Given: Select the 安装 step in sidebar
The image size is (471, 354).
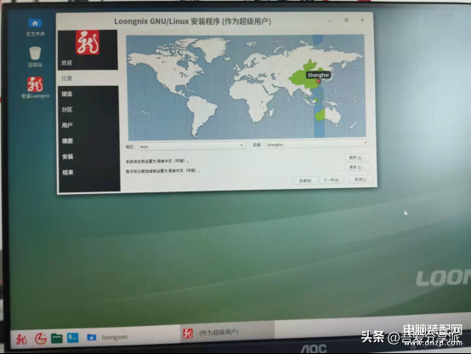Looking at the screenshot, I should point(67,157).
